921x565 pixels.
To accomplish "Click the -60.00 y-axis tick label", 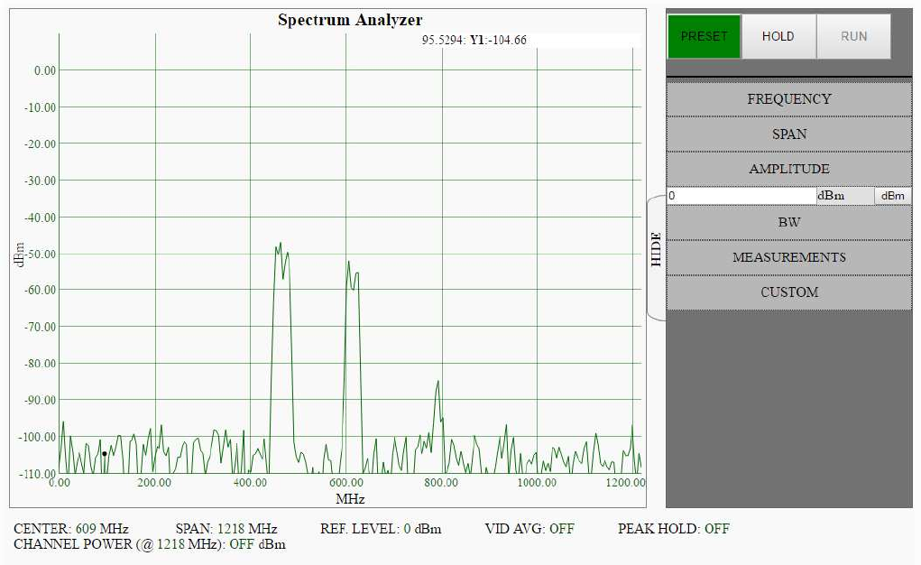I will [x=41, y=290].
